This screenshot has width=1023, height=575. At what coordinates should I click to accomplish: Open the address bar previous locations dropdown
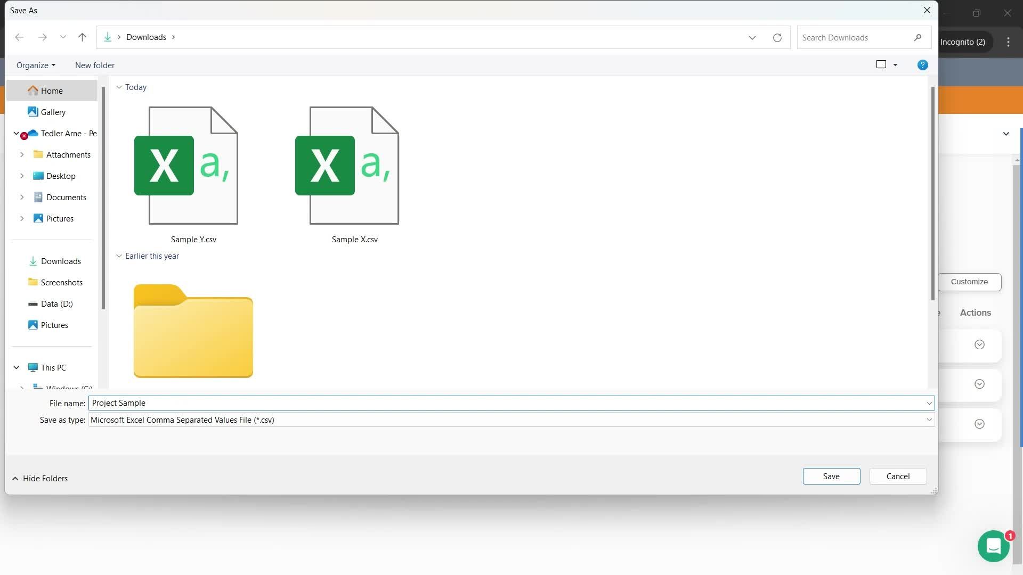pyautogui.click(x=752, y=38)
